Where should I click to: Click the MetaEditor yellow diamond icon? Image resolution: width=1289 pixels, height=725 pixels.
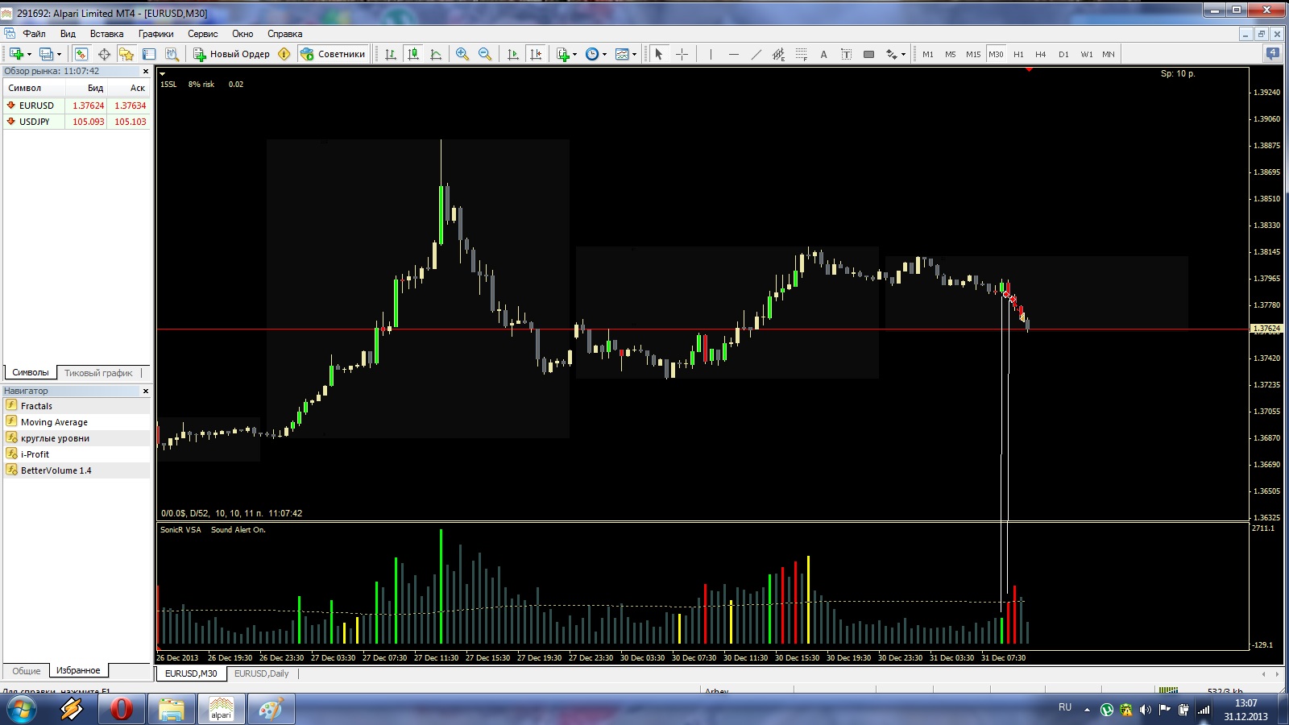tap(284, 54)
